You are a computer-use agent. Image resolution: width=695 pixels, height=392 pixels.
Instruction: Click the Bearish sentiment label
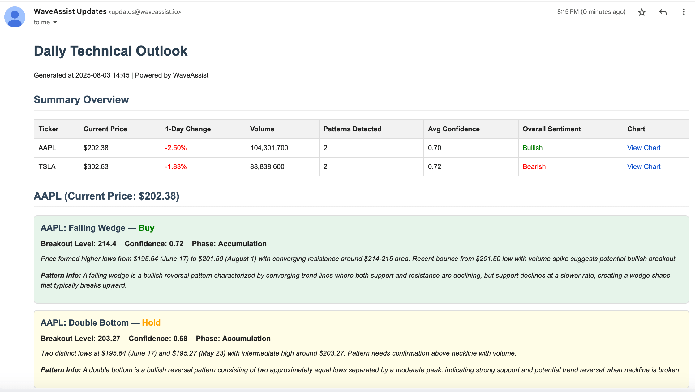point(534,166)
